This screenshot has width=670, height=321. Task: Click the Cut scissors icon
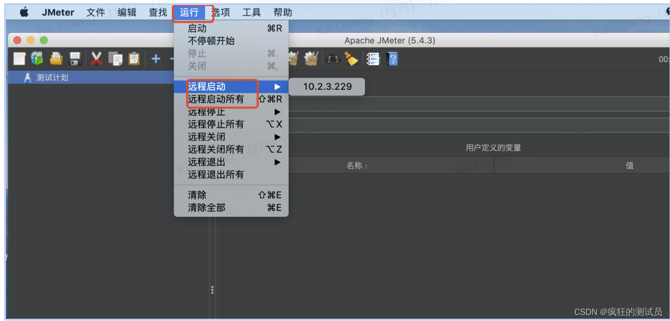click(96, 58)
